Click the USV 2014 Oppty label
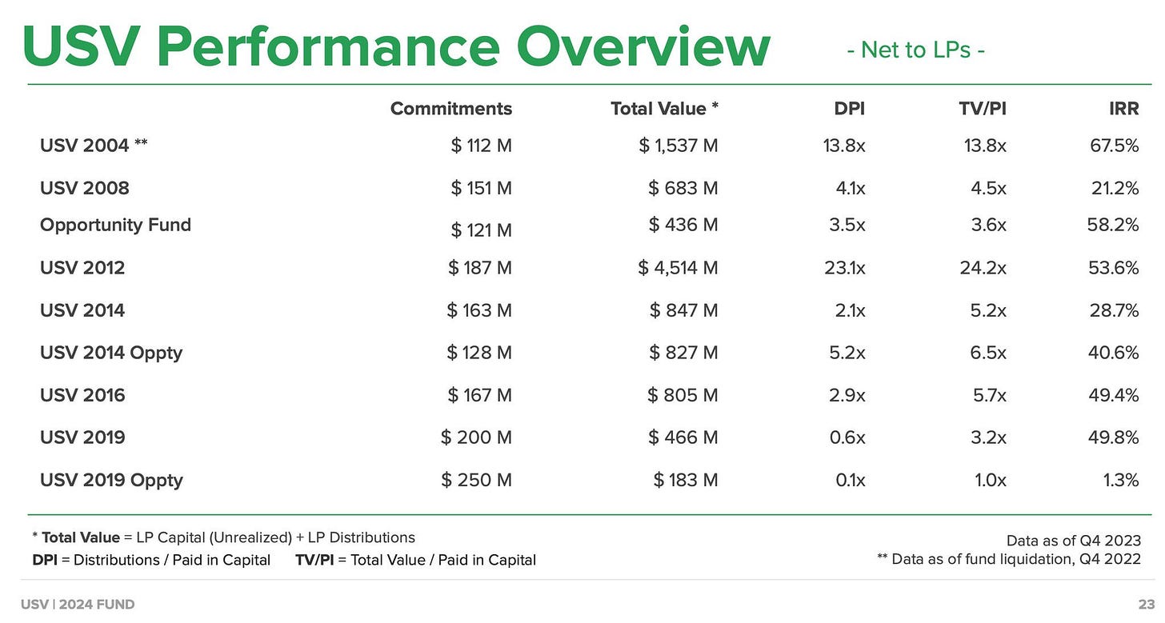The image size is (1165, 623). click(111, 352)
